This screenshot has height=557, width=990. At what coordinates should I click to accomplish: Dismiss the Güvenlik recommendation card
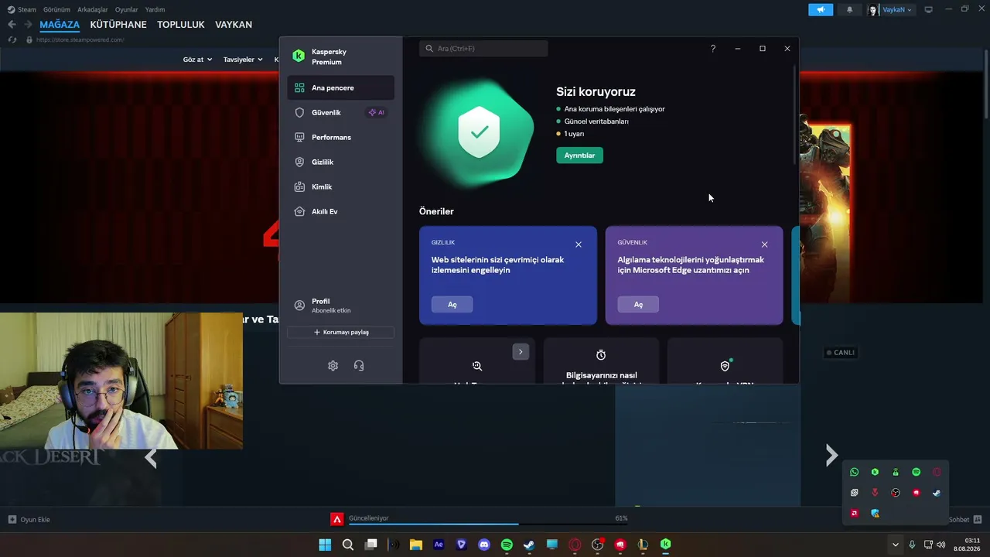point(764,244)
